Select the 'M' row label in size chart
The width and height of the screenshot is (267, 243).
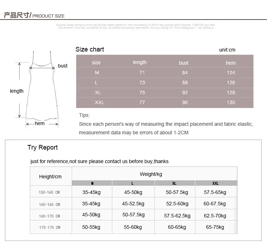[97, 73]
